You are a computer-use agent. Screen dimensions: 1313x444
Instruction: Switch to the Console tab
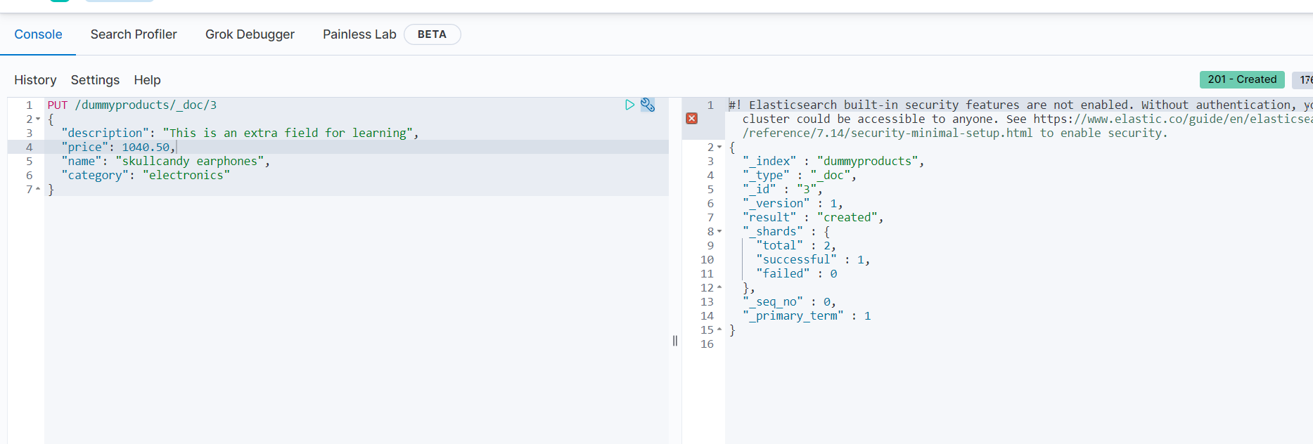(38, 34)
